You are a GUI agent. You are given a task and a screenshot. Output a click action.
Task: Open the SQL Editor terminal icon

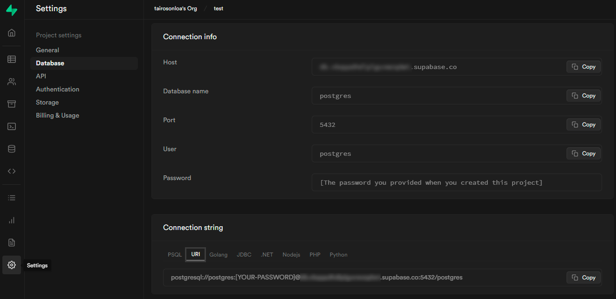11,126
